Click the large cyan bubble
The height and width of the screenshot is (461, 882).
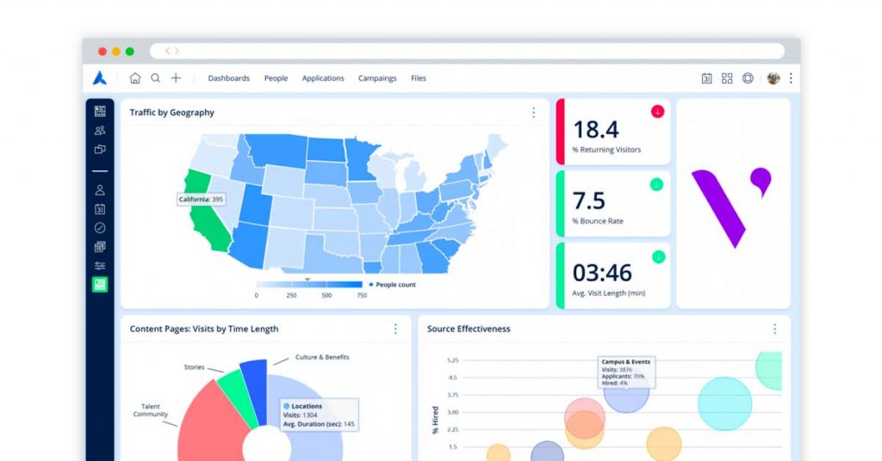coord(724,404)
